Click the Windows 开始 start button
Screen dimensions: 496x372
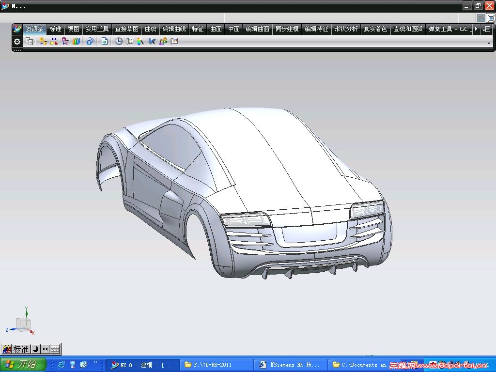(x=23, y=365)
